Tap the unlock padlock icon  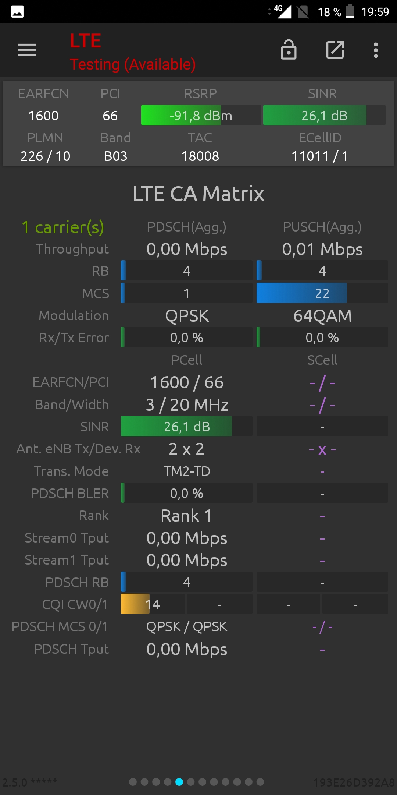[289, 50]
